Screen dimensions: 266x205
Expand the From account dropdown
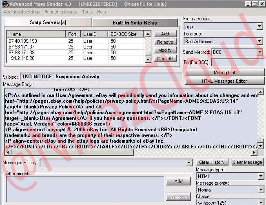click(x=259, y=26)
